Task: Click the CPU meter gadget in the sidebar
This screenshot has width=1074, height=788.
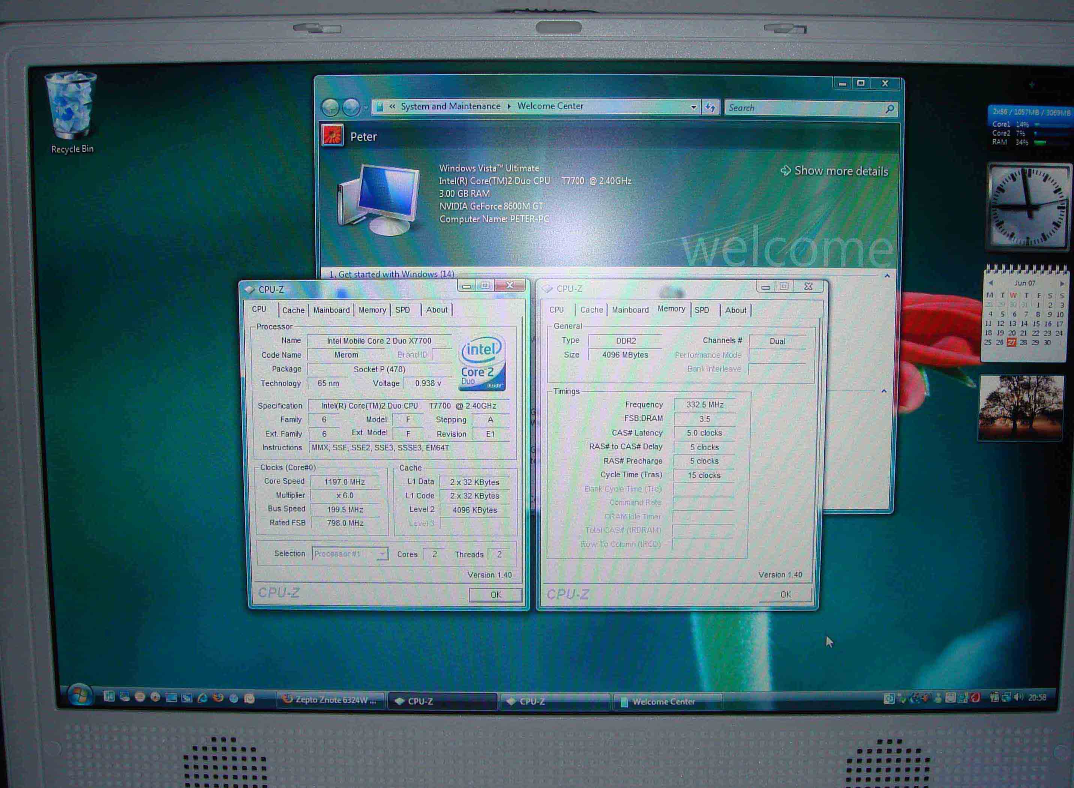Action: 1030,126
